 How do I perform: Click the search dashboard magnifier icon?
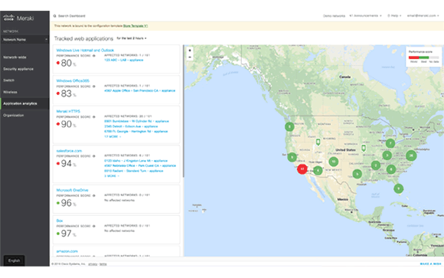[x=54, y=16]
